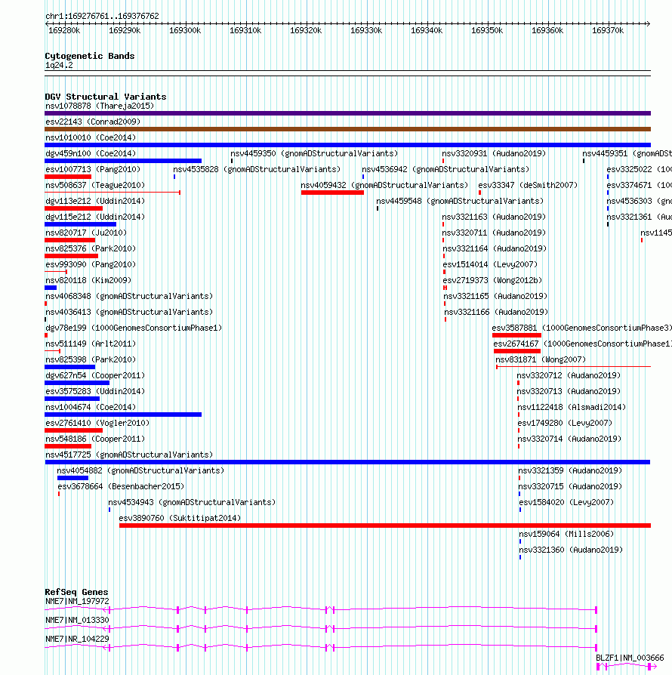Viewport: 672px width, 675px height.
Task: Open the NME7|NM_197972 gene label
Action: (77, 602)
